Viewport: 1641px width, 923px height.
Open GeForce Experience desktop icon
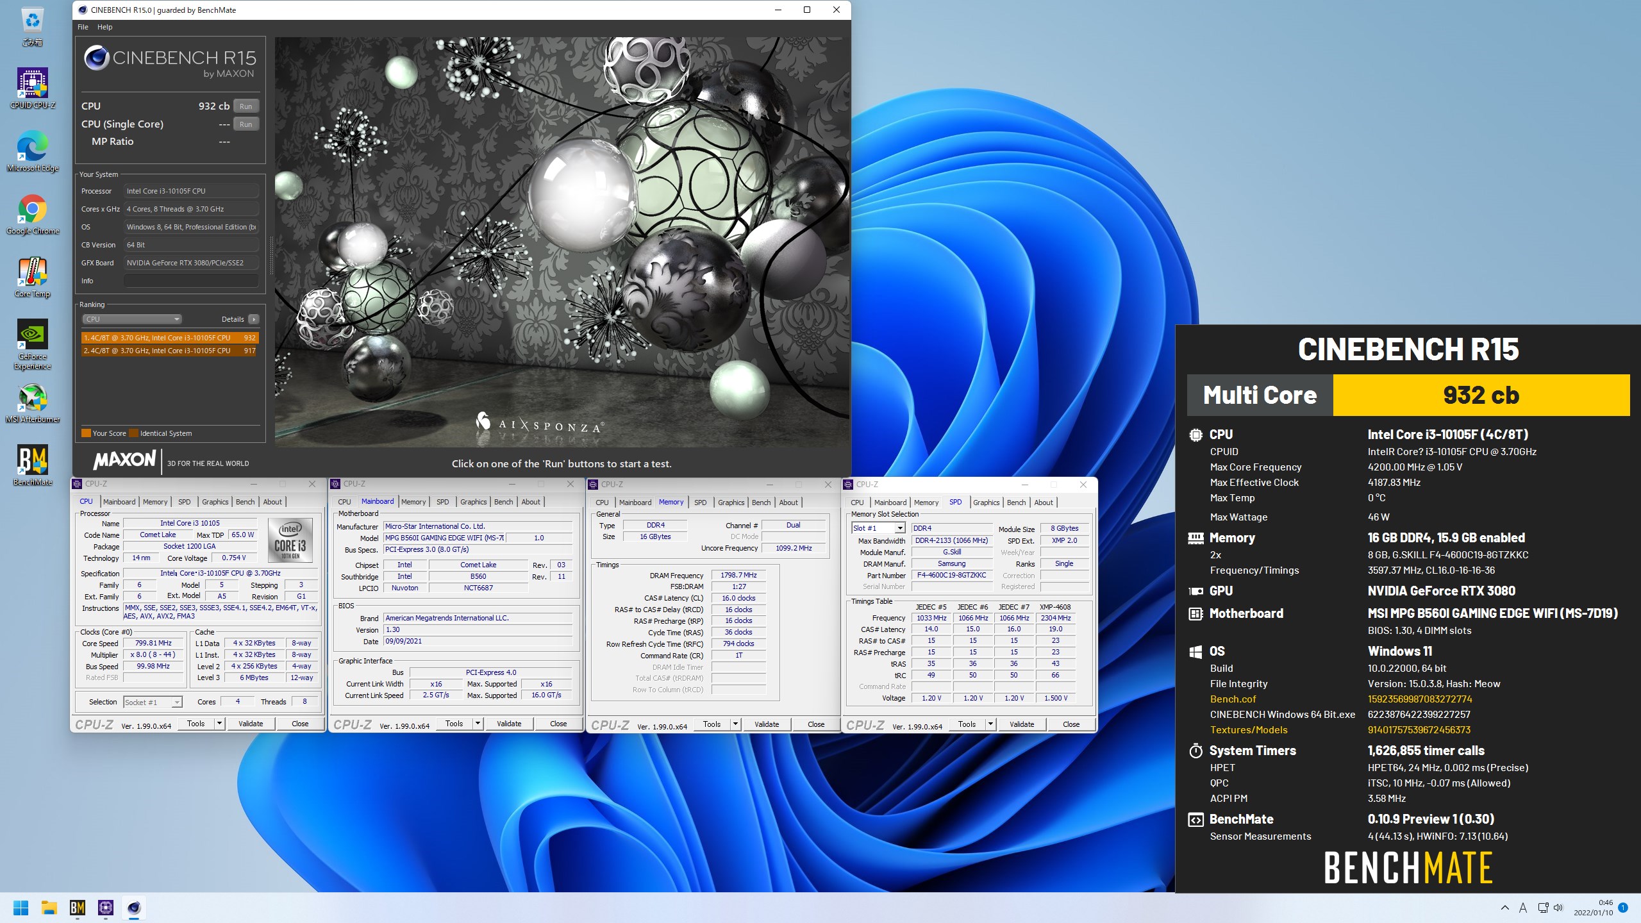[x=32, y=344]
